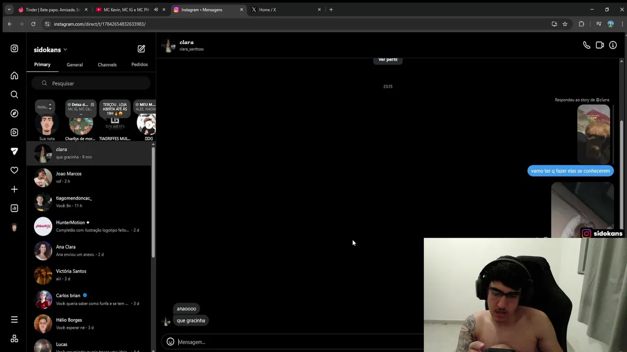
Task: Click the 'vamo ter q fazer' message bubble
Action: click(x=571, y=171)
